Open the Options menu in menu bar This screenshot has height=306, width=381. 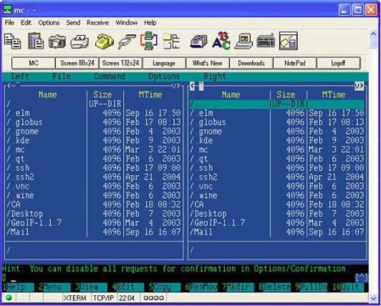coord(48,23)
